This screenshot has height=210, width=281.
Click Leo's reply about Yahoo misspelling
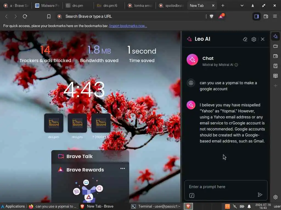click(232, 123)
